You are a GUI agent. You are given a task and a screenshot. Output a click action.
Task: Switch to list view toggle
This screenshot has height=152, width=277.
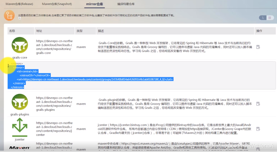(x=263, y=18)
